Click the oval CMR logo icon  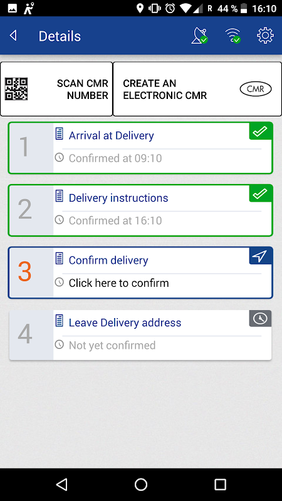[x=256, y=89]
